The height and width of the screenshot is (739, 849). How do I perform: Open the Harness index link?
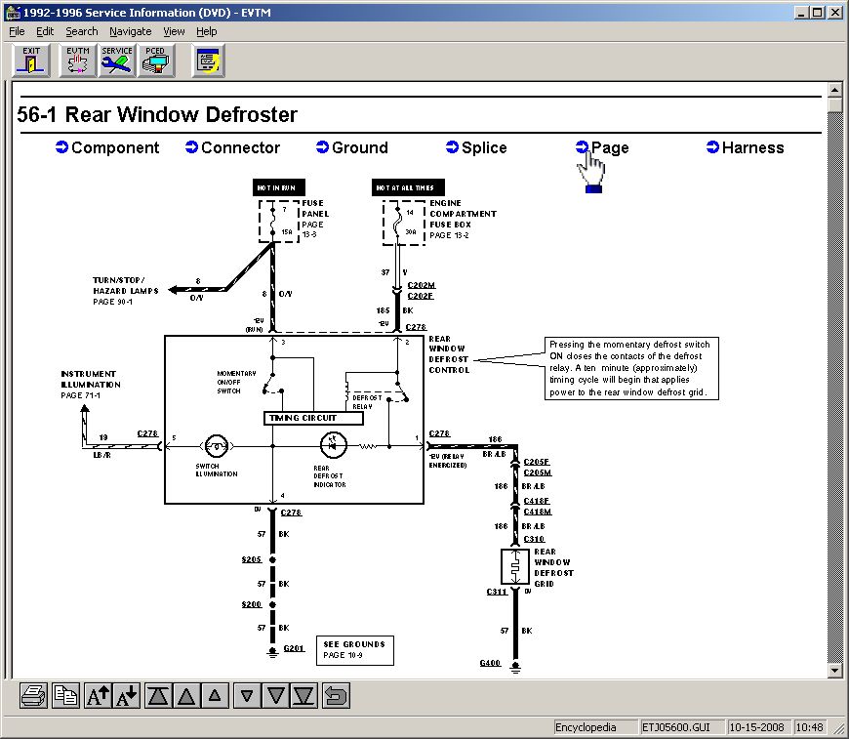[752, 147]
